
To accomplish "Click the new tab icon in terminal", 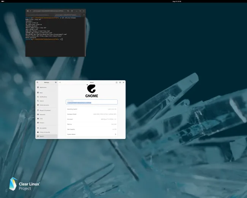I will pos(28,11).
